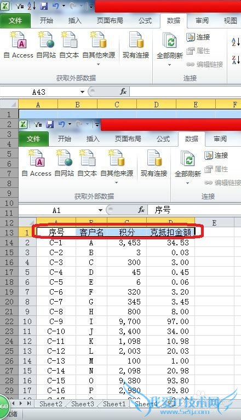Switch to the 插入 tab in the main ribbon

tap(74, 21)
